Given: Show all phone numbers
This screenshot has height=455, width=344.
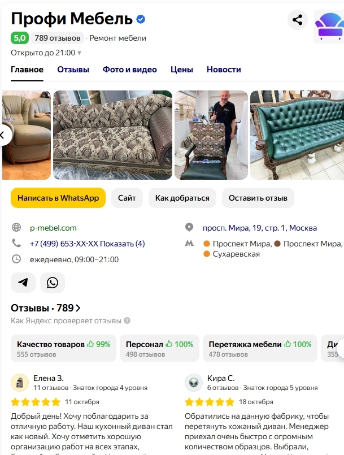Looking at the screenshot, I should pyautogui.click(x=123, y=244).
